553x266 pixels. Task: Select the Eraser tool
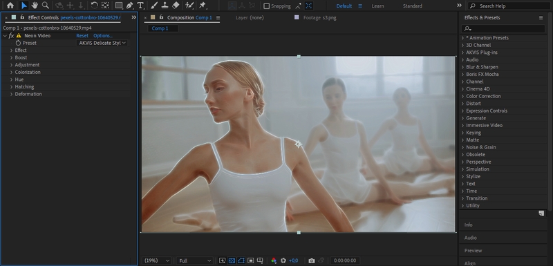pos(176,6)
